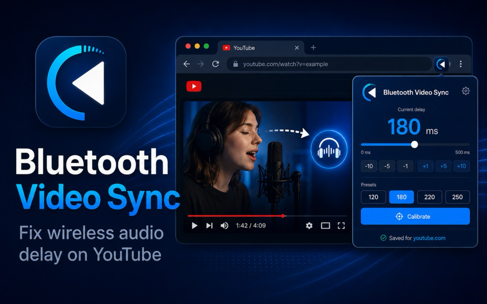The height and width of the screenshot is (304, 487).
Task: Click the 500 ms slider label
Action: (x=462, y=152)
